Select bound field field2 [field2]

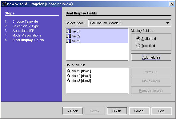[97, 76]
